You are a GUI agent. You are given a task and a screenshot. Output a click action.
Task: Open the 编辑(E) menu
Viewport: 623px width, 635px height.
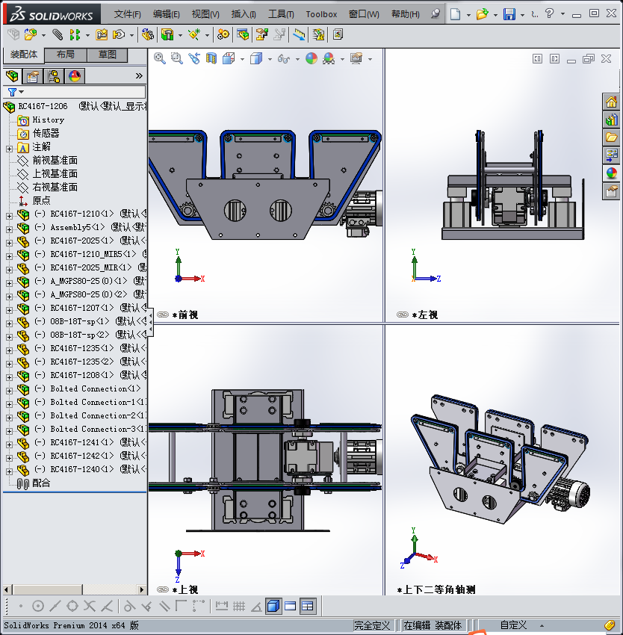click(x=166, y=14)
